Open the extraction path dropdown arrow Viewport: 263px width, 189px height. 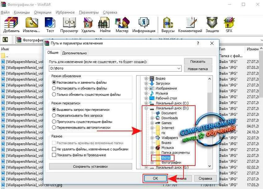[x=179, y=68]
